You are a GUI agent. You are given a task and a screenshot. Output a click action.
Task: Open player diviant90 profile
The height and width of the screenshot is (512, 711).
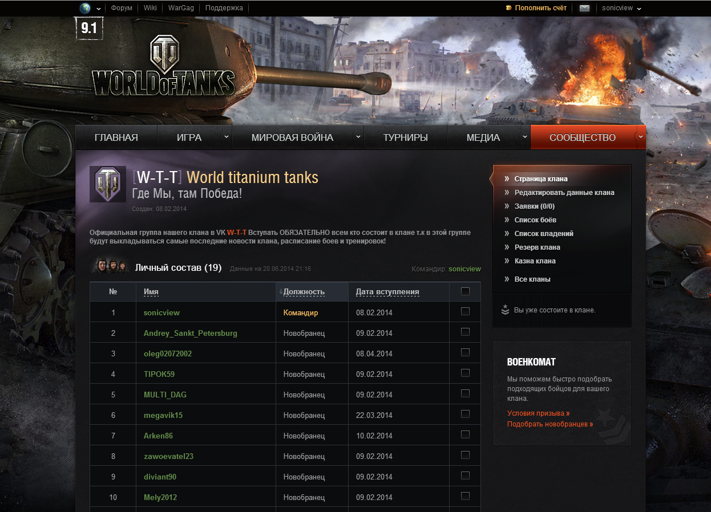[x=160, y=477]
